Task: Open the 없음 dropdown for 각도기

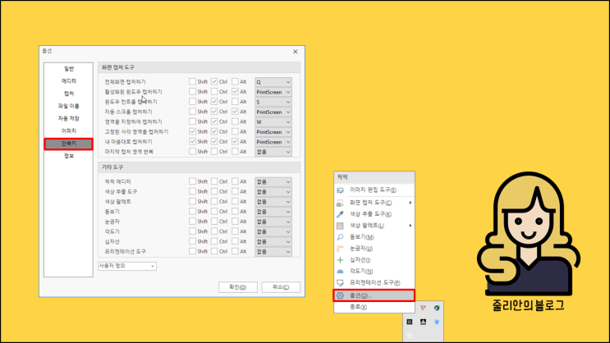Action: tap(273, 231)
